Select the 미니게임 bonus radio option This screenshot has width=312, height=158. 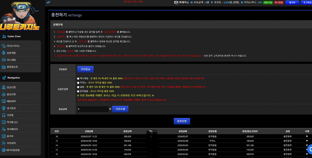click(x=78, y=78)
